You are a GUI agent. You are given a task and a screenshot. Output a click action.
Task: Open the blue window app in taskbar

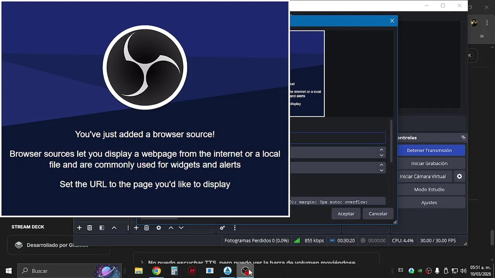(x=210, y=271)
